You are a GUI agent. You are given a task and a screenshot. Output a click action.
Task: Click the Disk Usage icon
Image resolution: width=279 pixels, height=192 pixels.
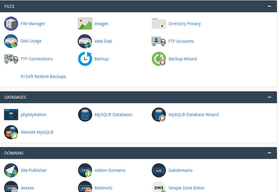point(11,41)
